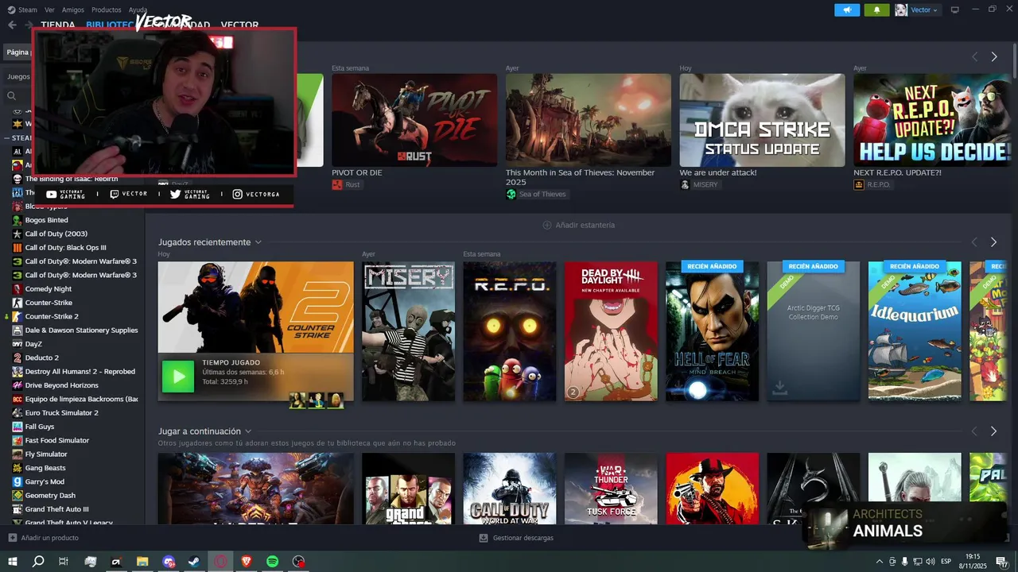This screenshot has height=572, width=1018.
Task: Click the Rust game icon under PIVOT OR DIE
Action: [337, 184]
